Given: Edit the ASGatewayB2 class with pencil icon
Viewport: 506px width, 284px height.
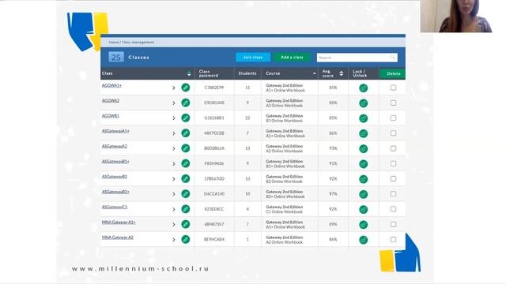Looking at the screenshot, I should 186,178.
